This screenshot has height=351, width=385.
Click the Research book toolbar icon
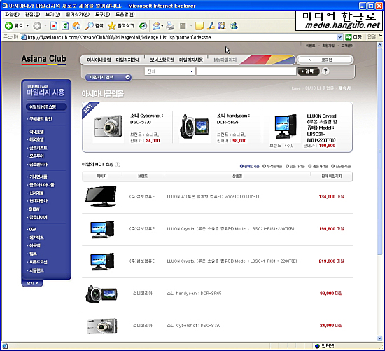pos(221,25)
